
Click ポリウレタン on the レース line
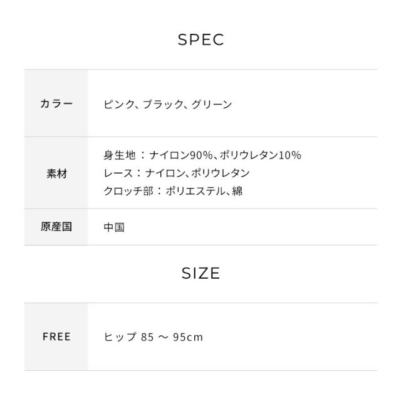[x=219, y=173]
